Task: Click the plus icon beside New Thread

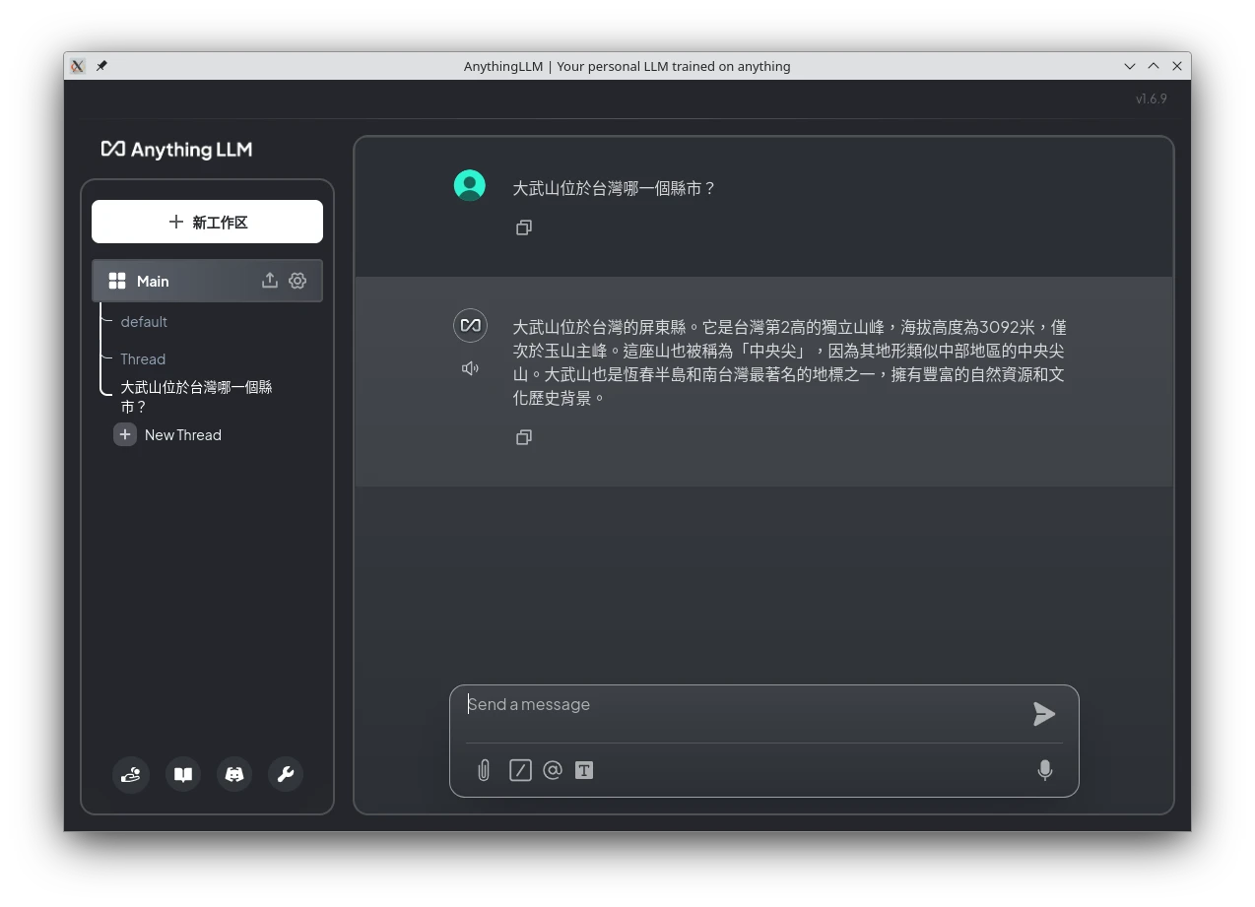Action: click(125, 434)
